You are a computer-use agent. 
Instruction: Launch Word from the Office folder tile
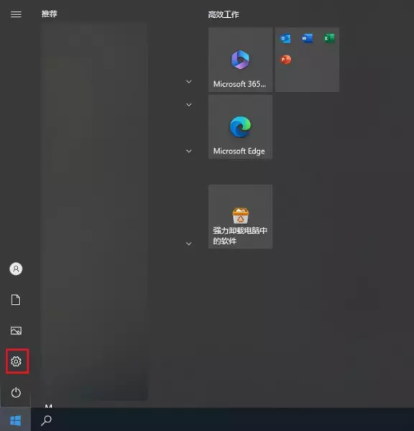[307, 38]
